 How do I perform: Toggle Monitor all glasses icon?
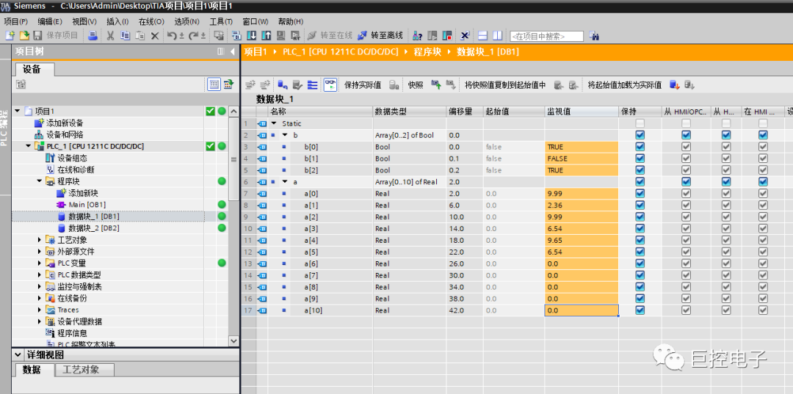point(330,85)
